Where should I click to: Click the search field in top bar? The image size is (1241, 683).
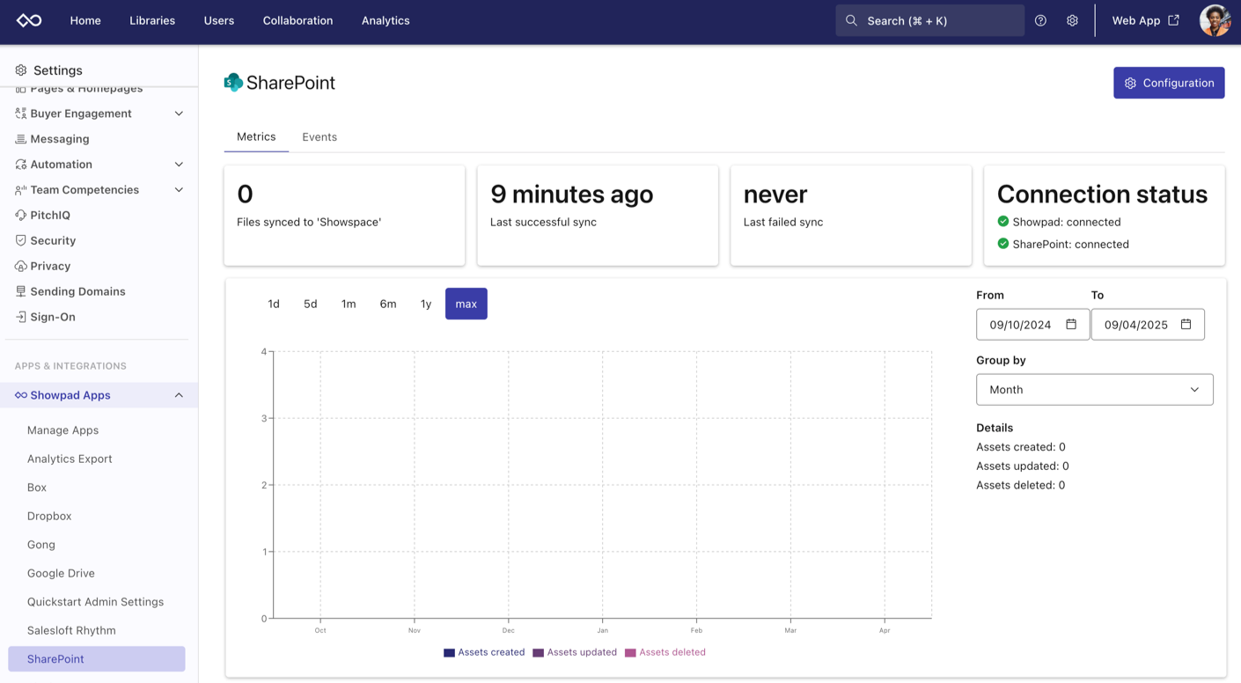(x=930, y=20)
